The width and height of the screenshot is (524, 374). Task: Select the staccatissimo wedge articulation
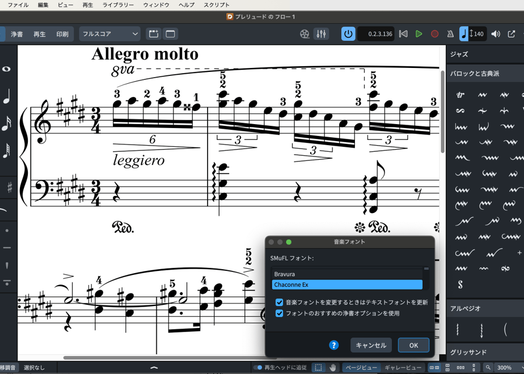(7, 266)
